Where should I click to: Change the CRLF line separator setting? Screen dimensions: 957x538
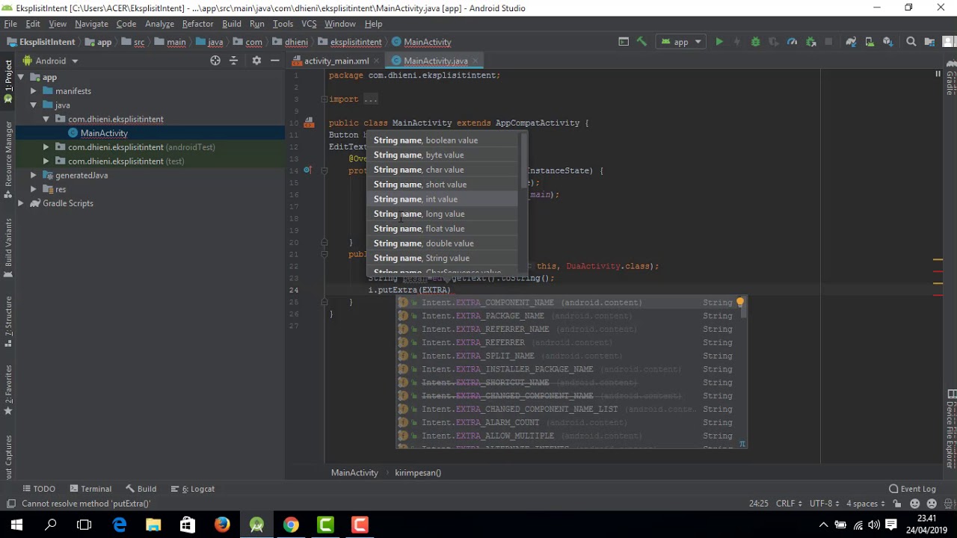pos(790,504)
